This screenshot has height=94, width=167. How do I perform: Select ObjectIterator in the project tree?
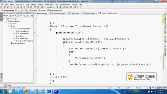(24, 33)
